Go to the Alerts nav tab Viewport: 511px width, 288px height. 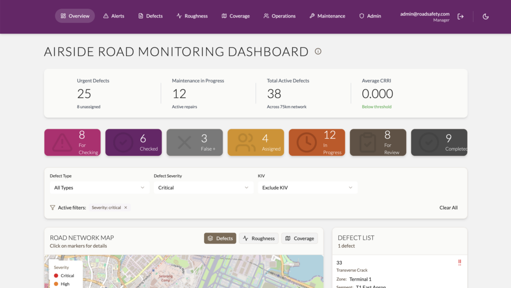click(114, 16)
